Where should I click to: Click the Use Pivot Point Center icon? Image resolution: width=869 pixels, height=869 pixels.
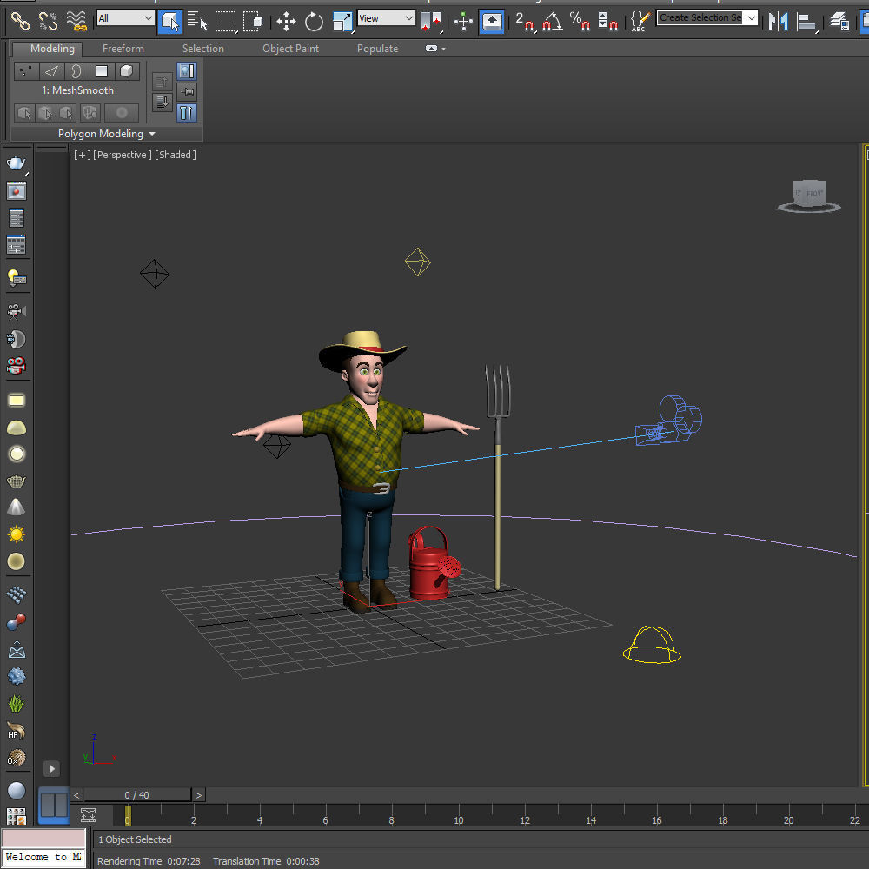[431, 22]
